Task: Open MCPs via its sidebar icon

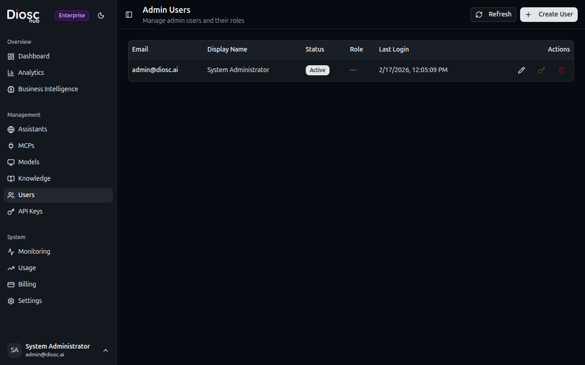Action: (11, 146)
